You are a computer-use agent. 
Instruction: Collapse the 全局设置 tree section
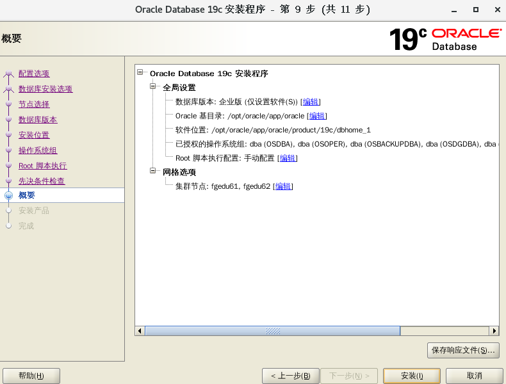click(x=153, y=86)
